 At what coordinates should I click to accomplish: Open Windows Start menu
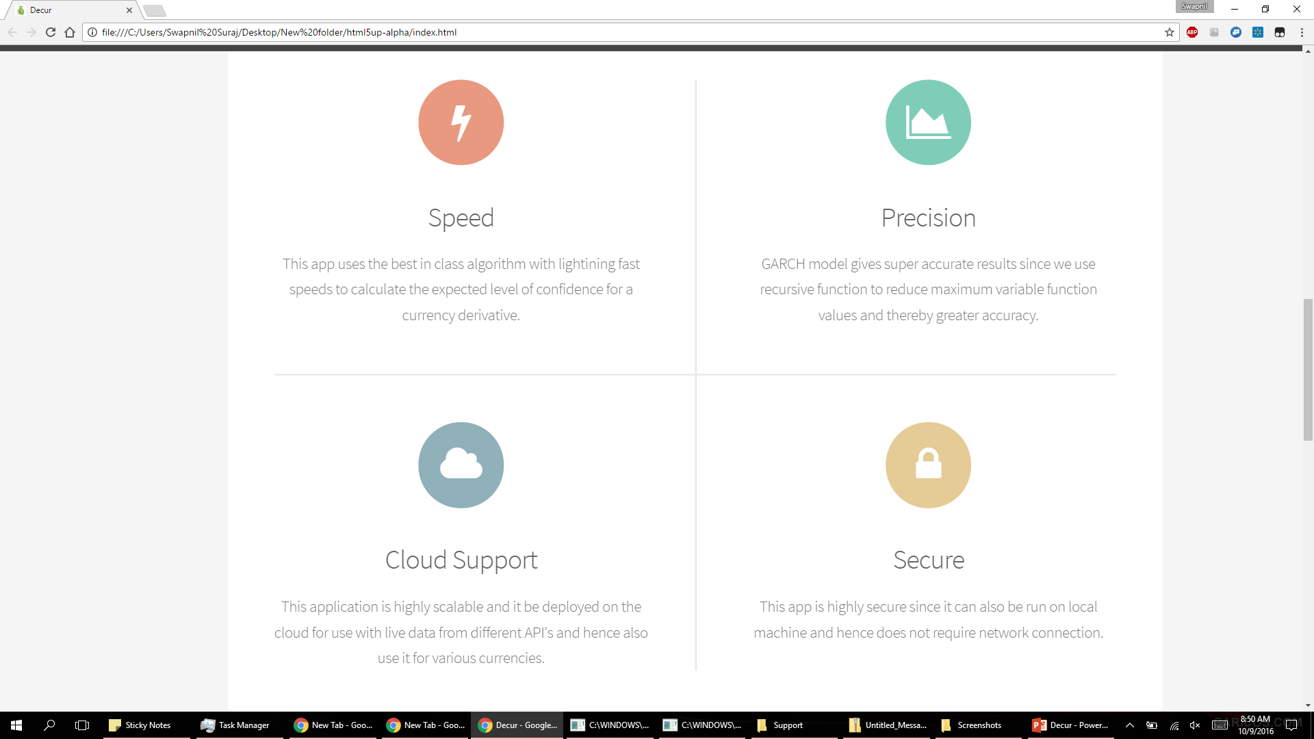pyautogui.click(x=16, y=725)
